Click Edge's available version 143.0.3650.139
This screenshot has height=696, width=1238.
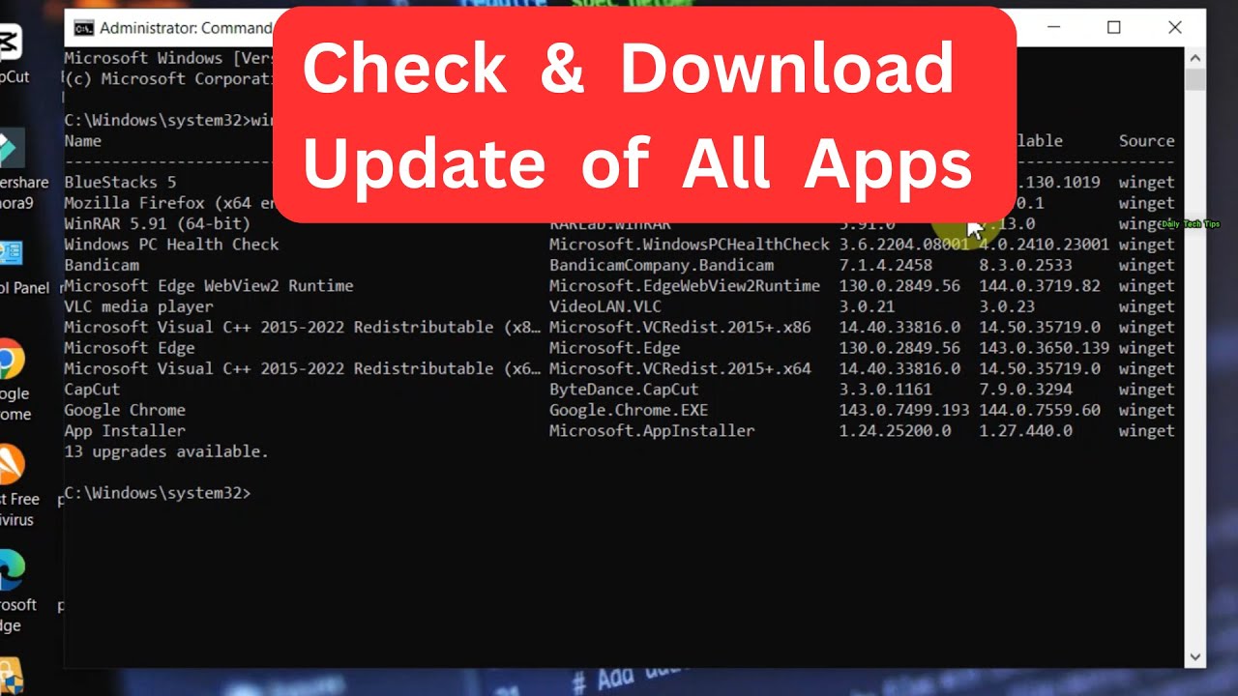1045,348
